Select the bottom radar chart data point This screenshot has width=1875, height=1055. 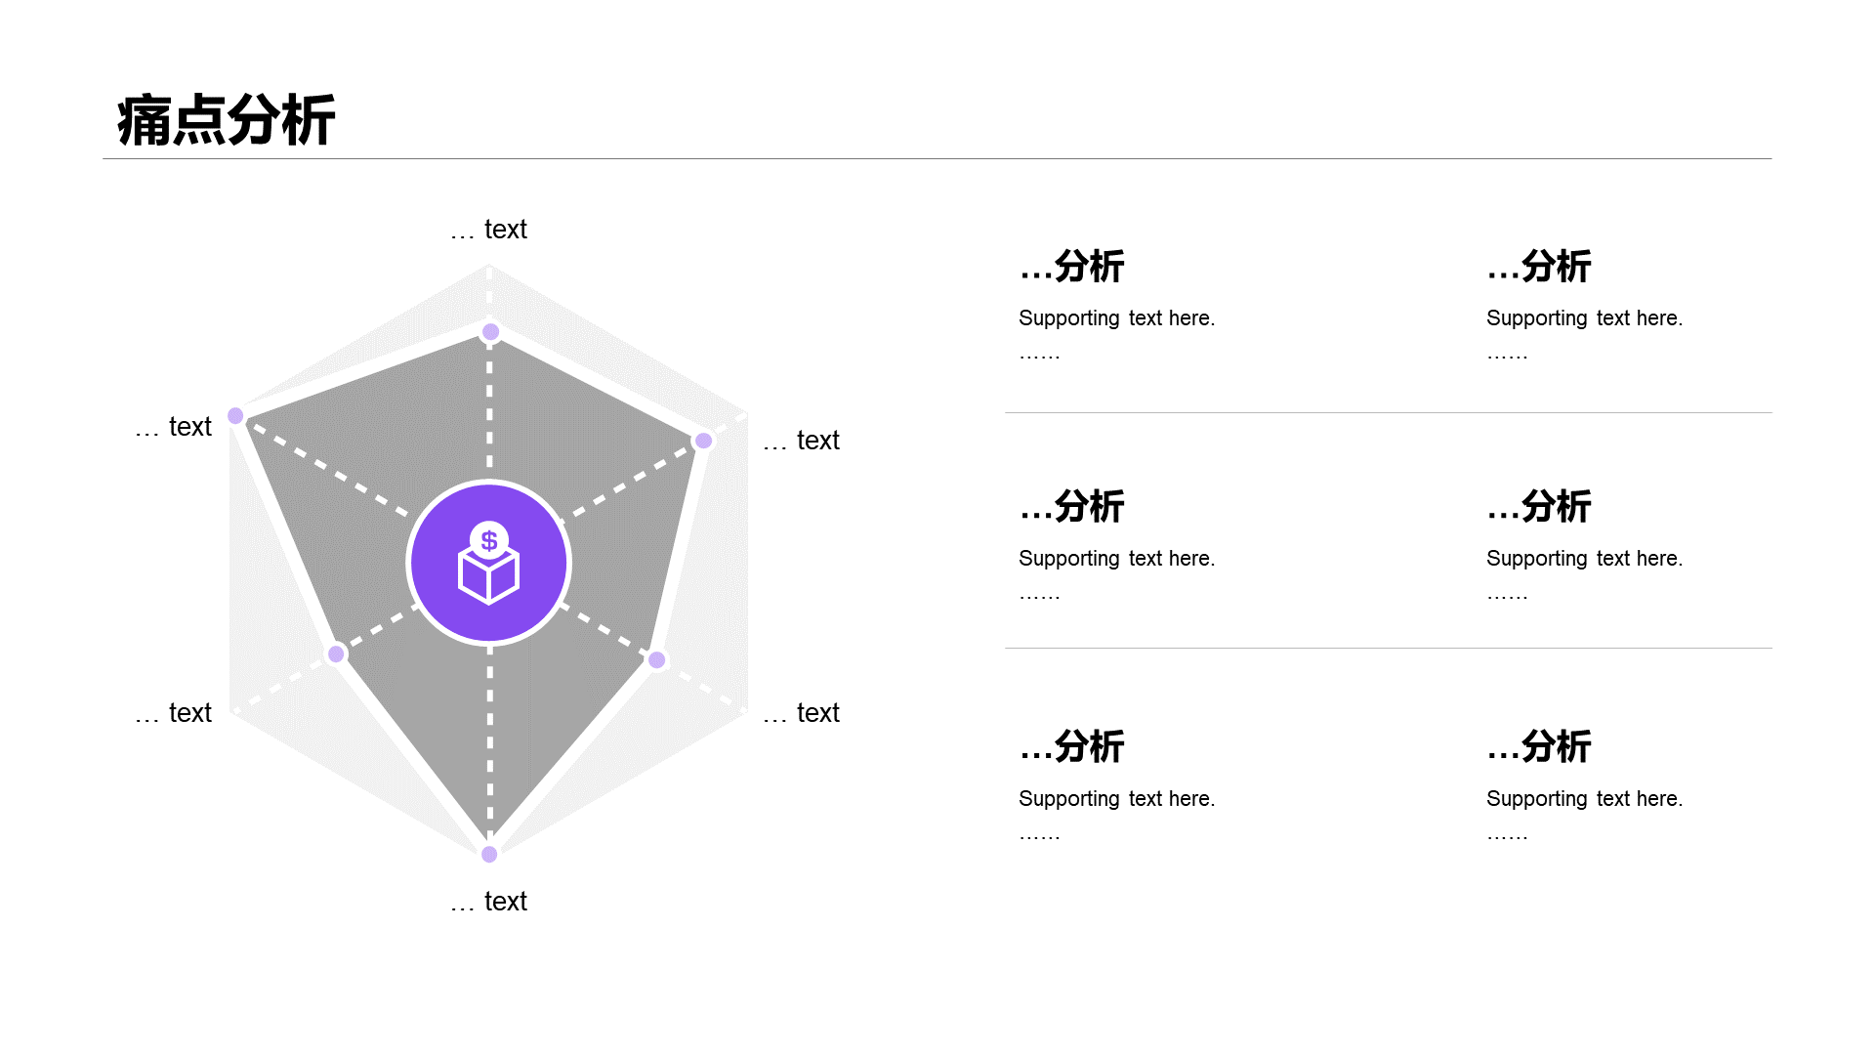coord(489,855)
